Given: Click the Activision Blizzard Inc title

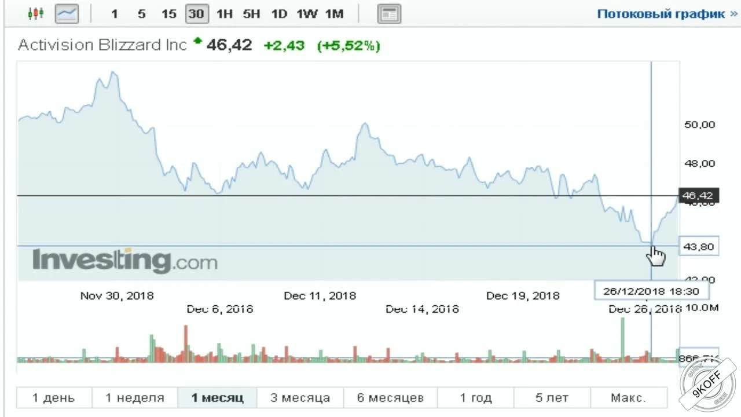Looking at the screenshot, I should (102, 45).
